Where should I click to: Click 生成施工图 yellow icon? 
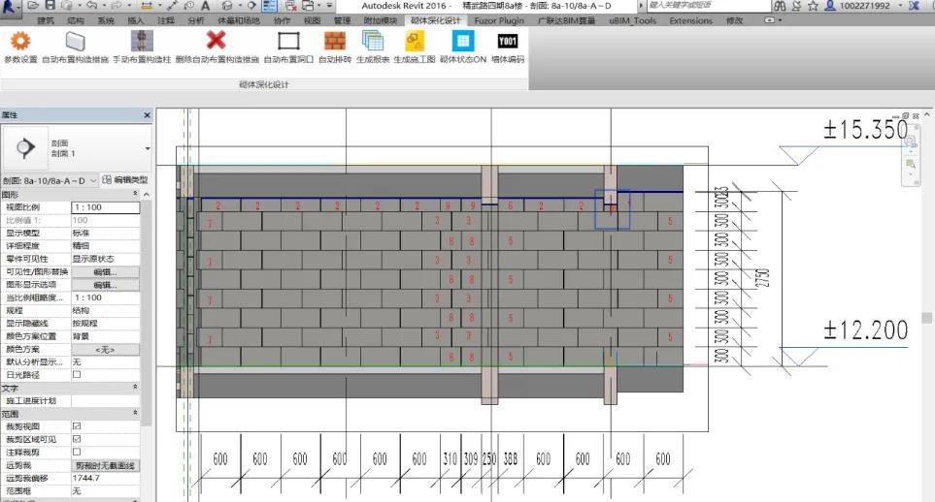click(415, 41)
